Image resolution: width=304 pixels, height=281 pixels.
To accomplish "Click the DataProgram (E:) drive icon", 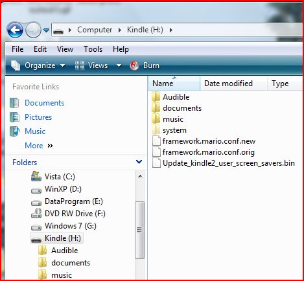I will [36, 203].
